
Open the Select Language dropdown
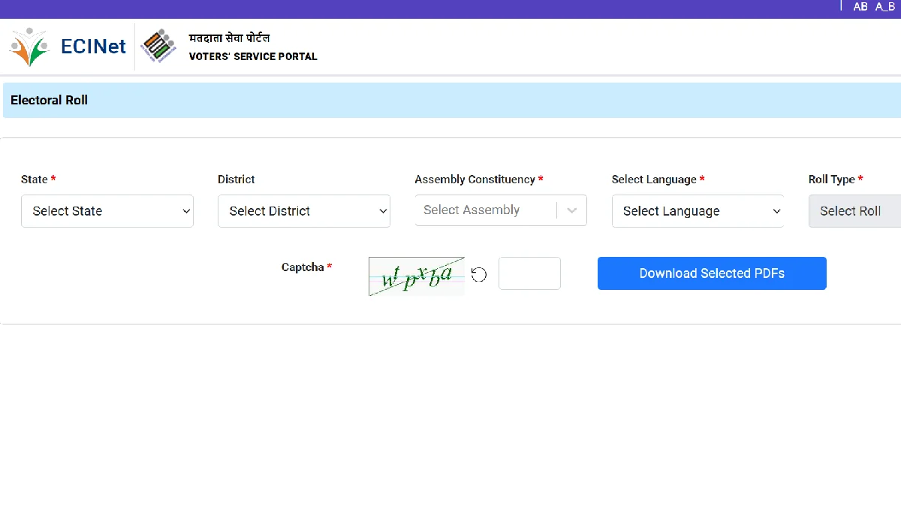698,211
